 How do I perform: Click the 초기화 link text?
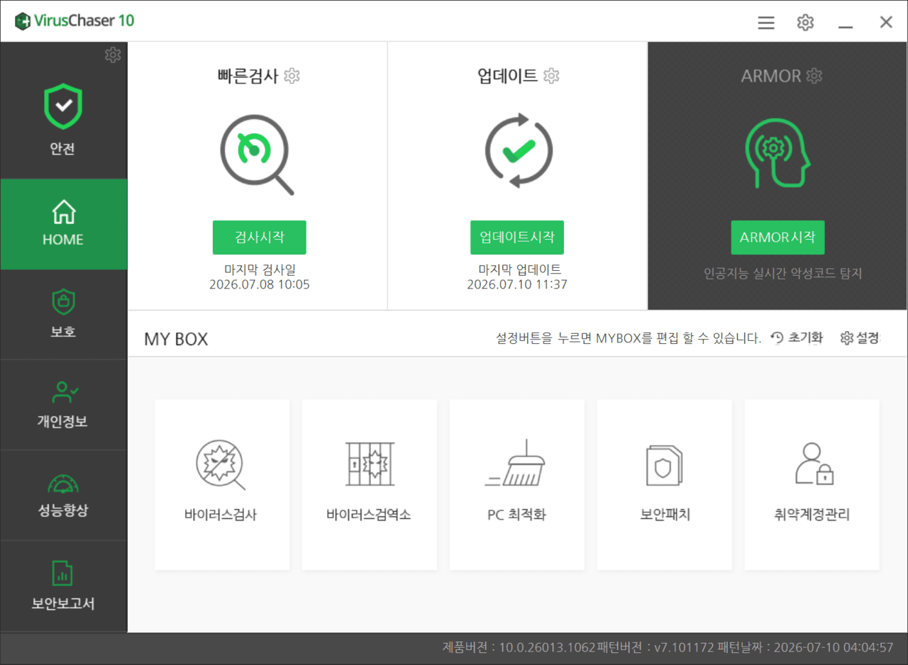pos(806,338)
